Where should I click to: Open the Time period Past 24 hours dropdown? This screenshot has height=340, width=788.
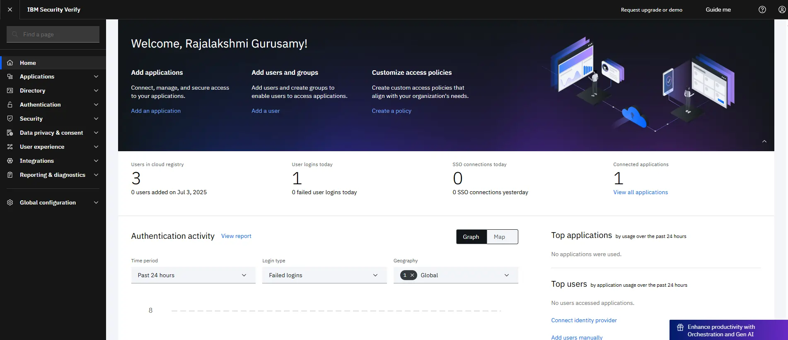click(193, 275)
